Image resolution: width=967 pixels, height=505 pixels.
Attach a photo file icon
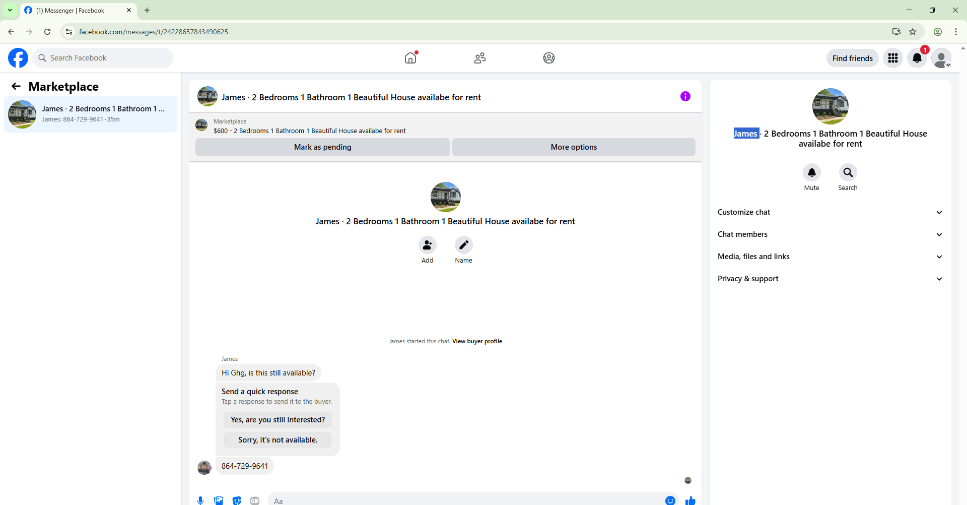tap(219, 500)
